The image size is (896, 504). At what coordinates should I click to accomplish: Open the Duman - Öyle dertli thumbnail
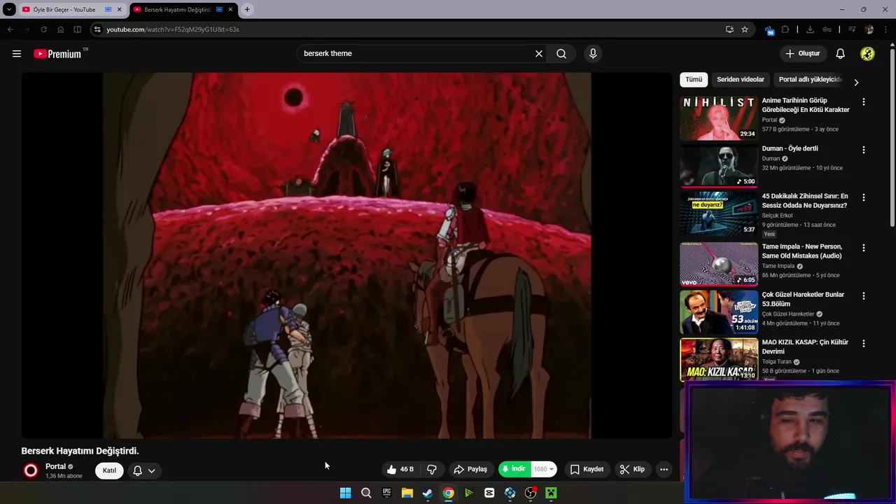tap(719, 166)
